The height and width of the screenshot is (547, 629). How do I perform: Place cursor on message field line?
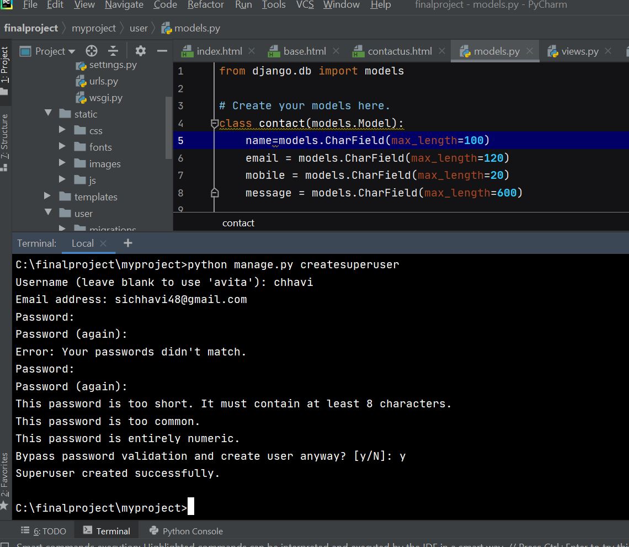click(384, 193)
